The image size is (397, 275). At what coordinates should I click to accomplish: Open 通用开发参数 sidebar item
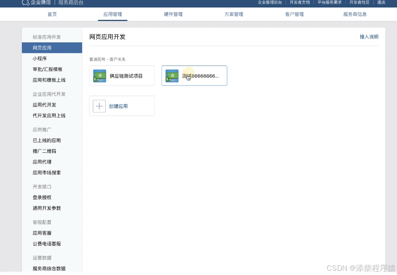pos(47,209)
